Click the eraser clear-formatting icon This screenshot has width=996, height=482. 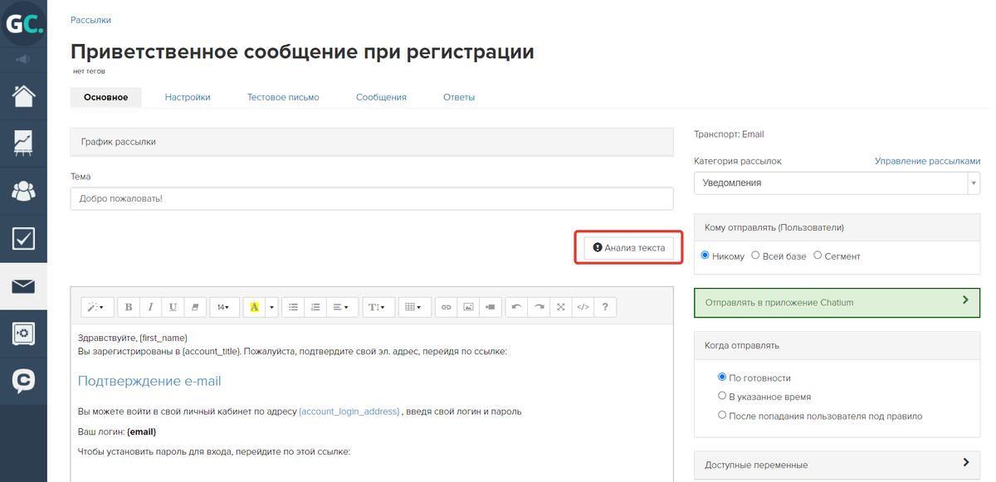click(x=194, y=307)
